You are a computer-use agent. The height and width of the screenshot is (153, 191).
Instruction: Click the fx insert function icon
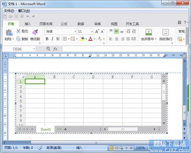55,49
